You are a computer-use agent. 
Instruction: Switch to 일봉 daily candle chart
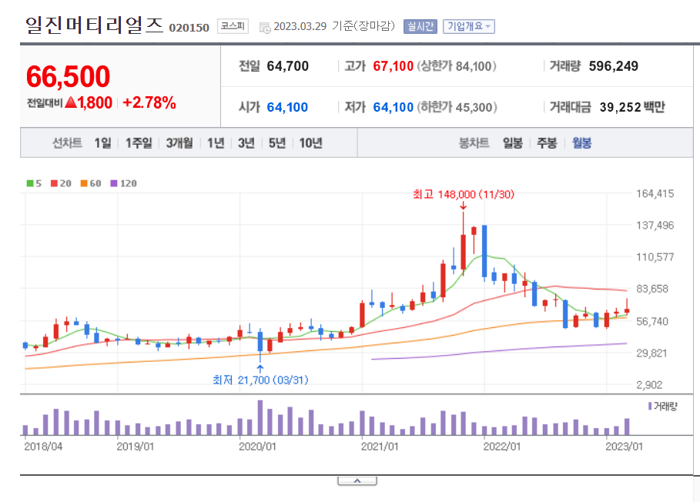click(513, 142)
